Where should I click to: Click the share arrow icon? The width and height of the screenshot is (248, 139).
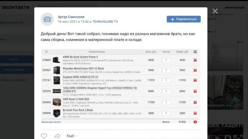[57, 136]
